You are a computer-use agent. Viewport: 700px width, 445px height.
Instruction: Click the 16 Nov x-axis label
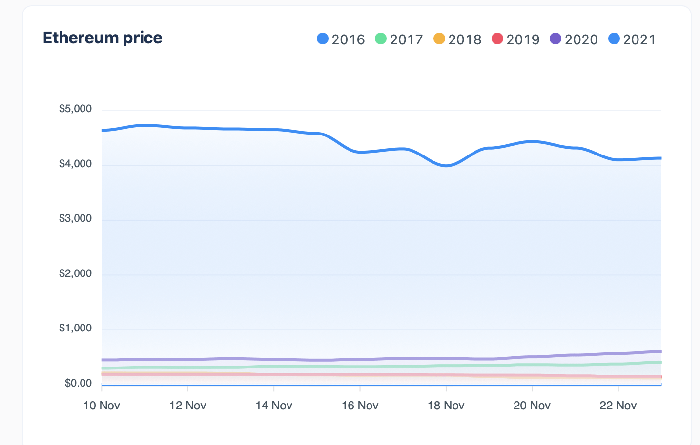(360, 406)
